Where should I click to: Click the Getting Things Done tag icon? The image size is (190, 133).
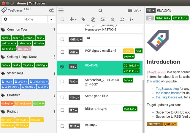tap(3, 57)
